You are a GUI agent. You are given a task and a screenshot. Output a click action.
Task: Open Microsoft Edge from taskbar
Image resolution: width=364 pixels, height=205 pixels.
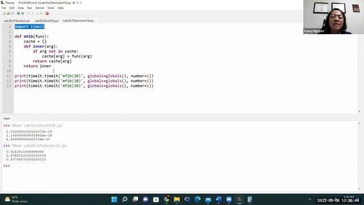pyautogui.click(x=198, y=199)
